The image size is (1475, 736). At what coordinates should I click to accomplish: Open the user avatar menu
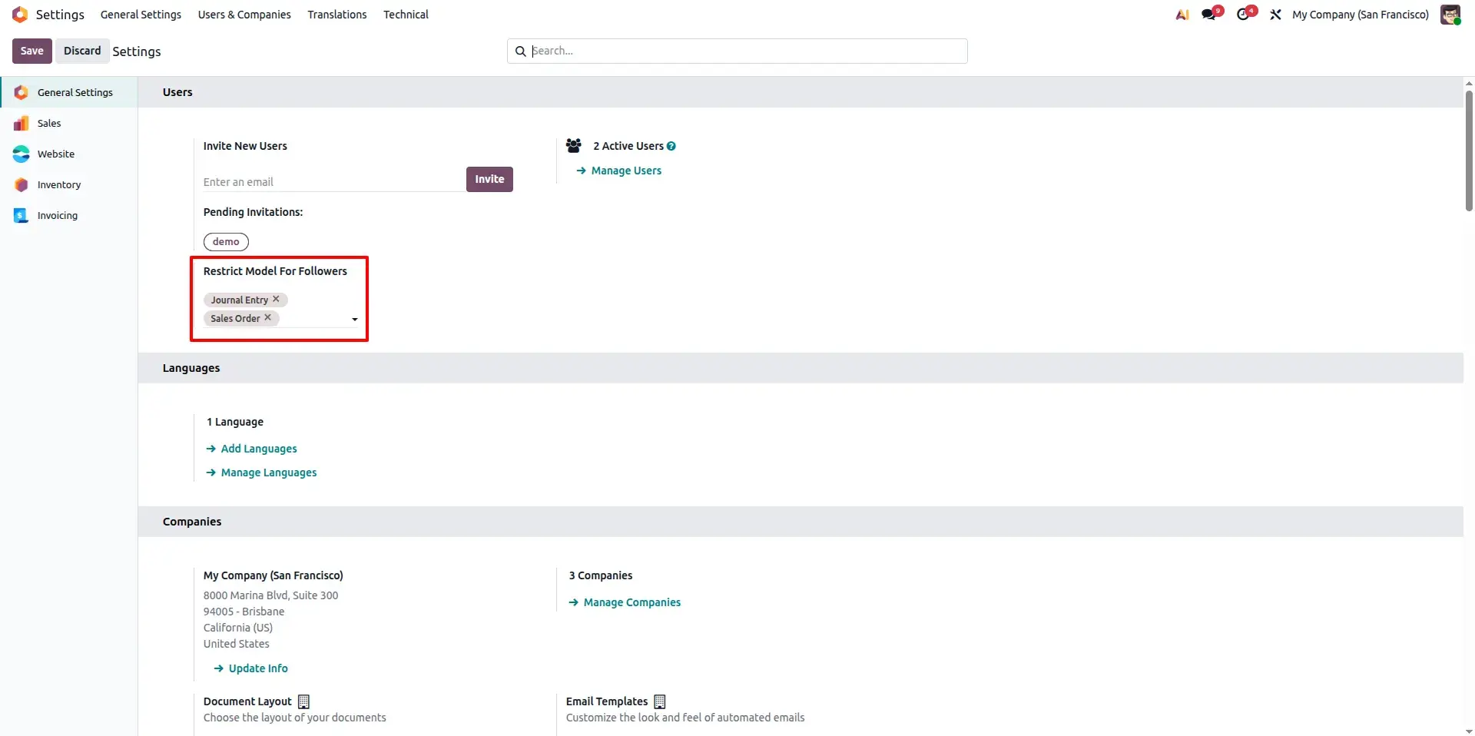pyautogui.click(x=1450, y=15)
